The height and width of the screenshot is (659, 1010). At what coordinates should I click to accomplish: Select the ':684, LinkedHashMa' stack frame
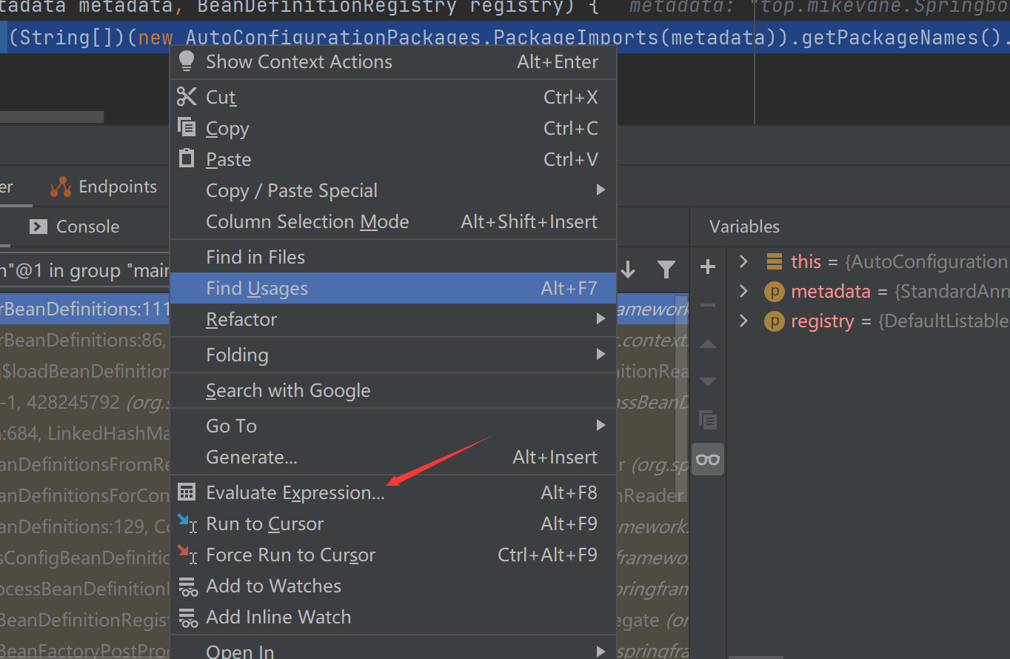coord(85,433)
